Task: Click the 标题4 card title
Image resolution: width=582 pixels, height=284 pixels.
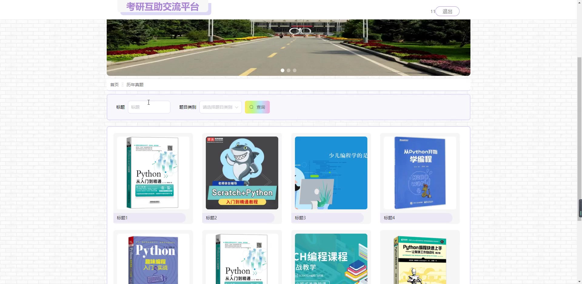Action: coord(389,218)
